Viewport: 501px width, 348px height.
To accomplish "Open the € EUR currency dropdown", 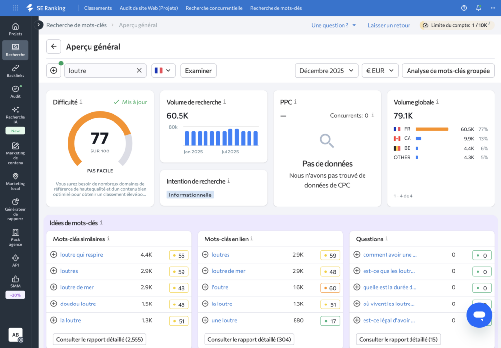I will click(380, 70).
